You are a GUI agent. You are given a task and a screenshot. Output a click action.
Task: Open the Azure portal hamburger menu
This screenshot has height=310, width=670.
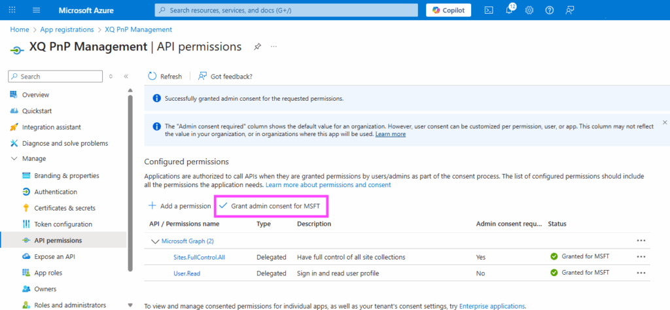[x=36, y=10]
